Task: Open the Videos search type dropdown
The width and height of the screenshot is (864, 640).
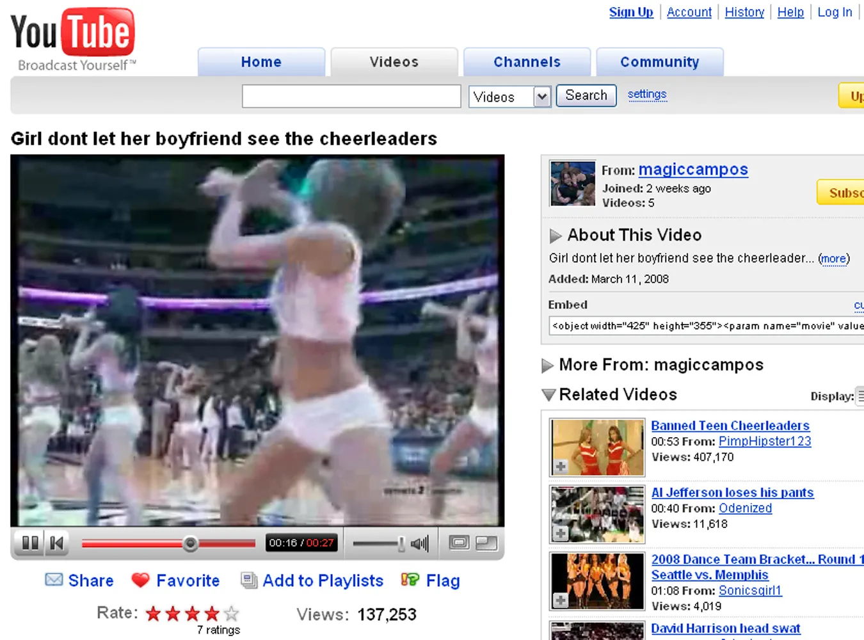Action: click(x=542, y=97)
